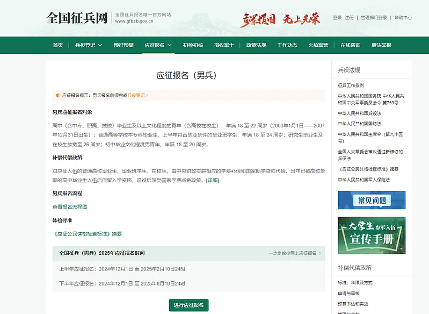
Task: Open the 招收军士 menu item
Action: 224,45
